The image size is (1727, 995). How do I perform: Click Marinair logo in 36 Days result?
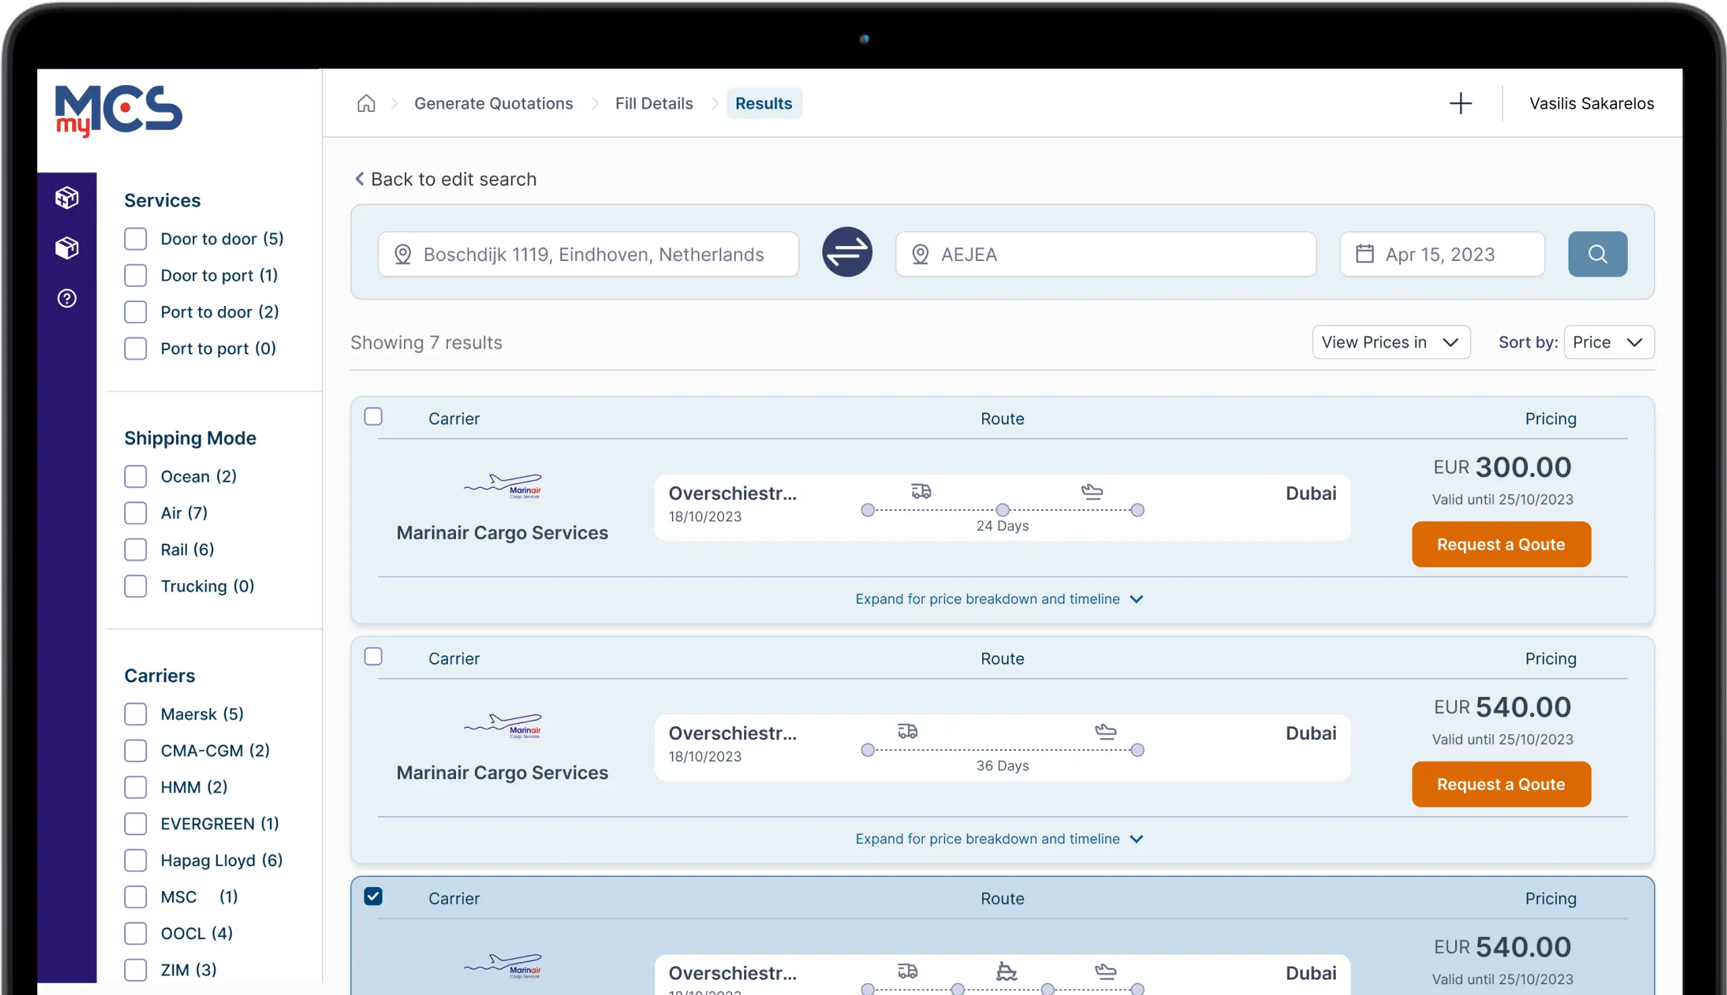pos(503,726)
